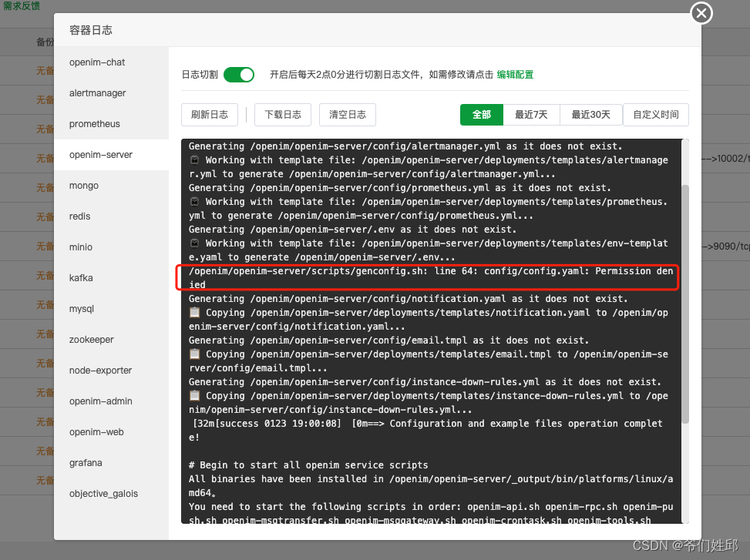Screen dimensions: 750x560
Task: Click the clipboard icon before notification.yaml copying line
Action: point(194,313)
